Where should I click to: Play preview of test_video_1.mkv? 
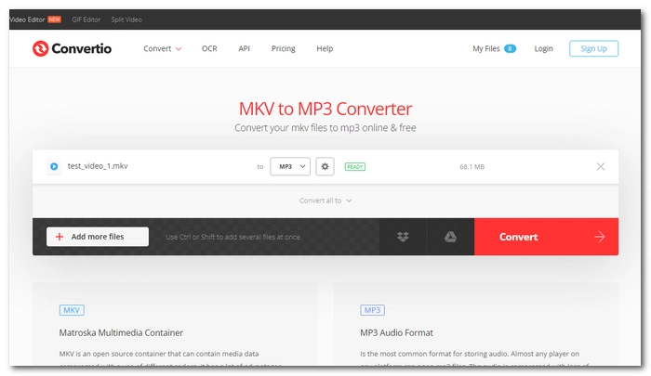pos(54,166)
